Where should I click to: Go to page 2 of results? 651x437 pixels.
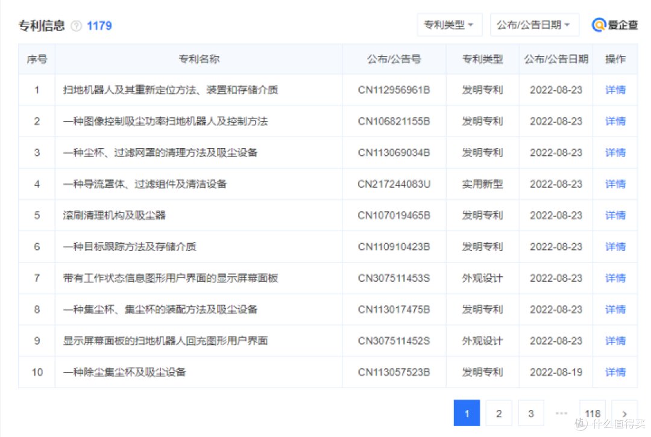pyautogui.click(x=498, y=414)
